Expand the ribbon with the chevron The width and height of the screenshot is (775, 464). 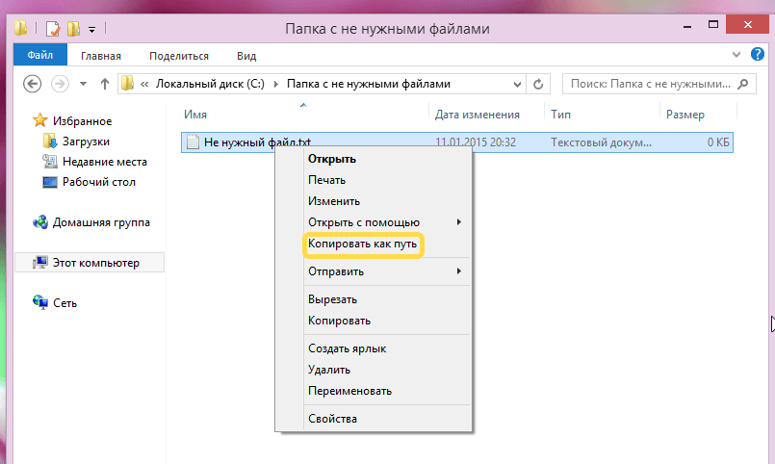(736, 57)
